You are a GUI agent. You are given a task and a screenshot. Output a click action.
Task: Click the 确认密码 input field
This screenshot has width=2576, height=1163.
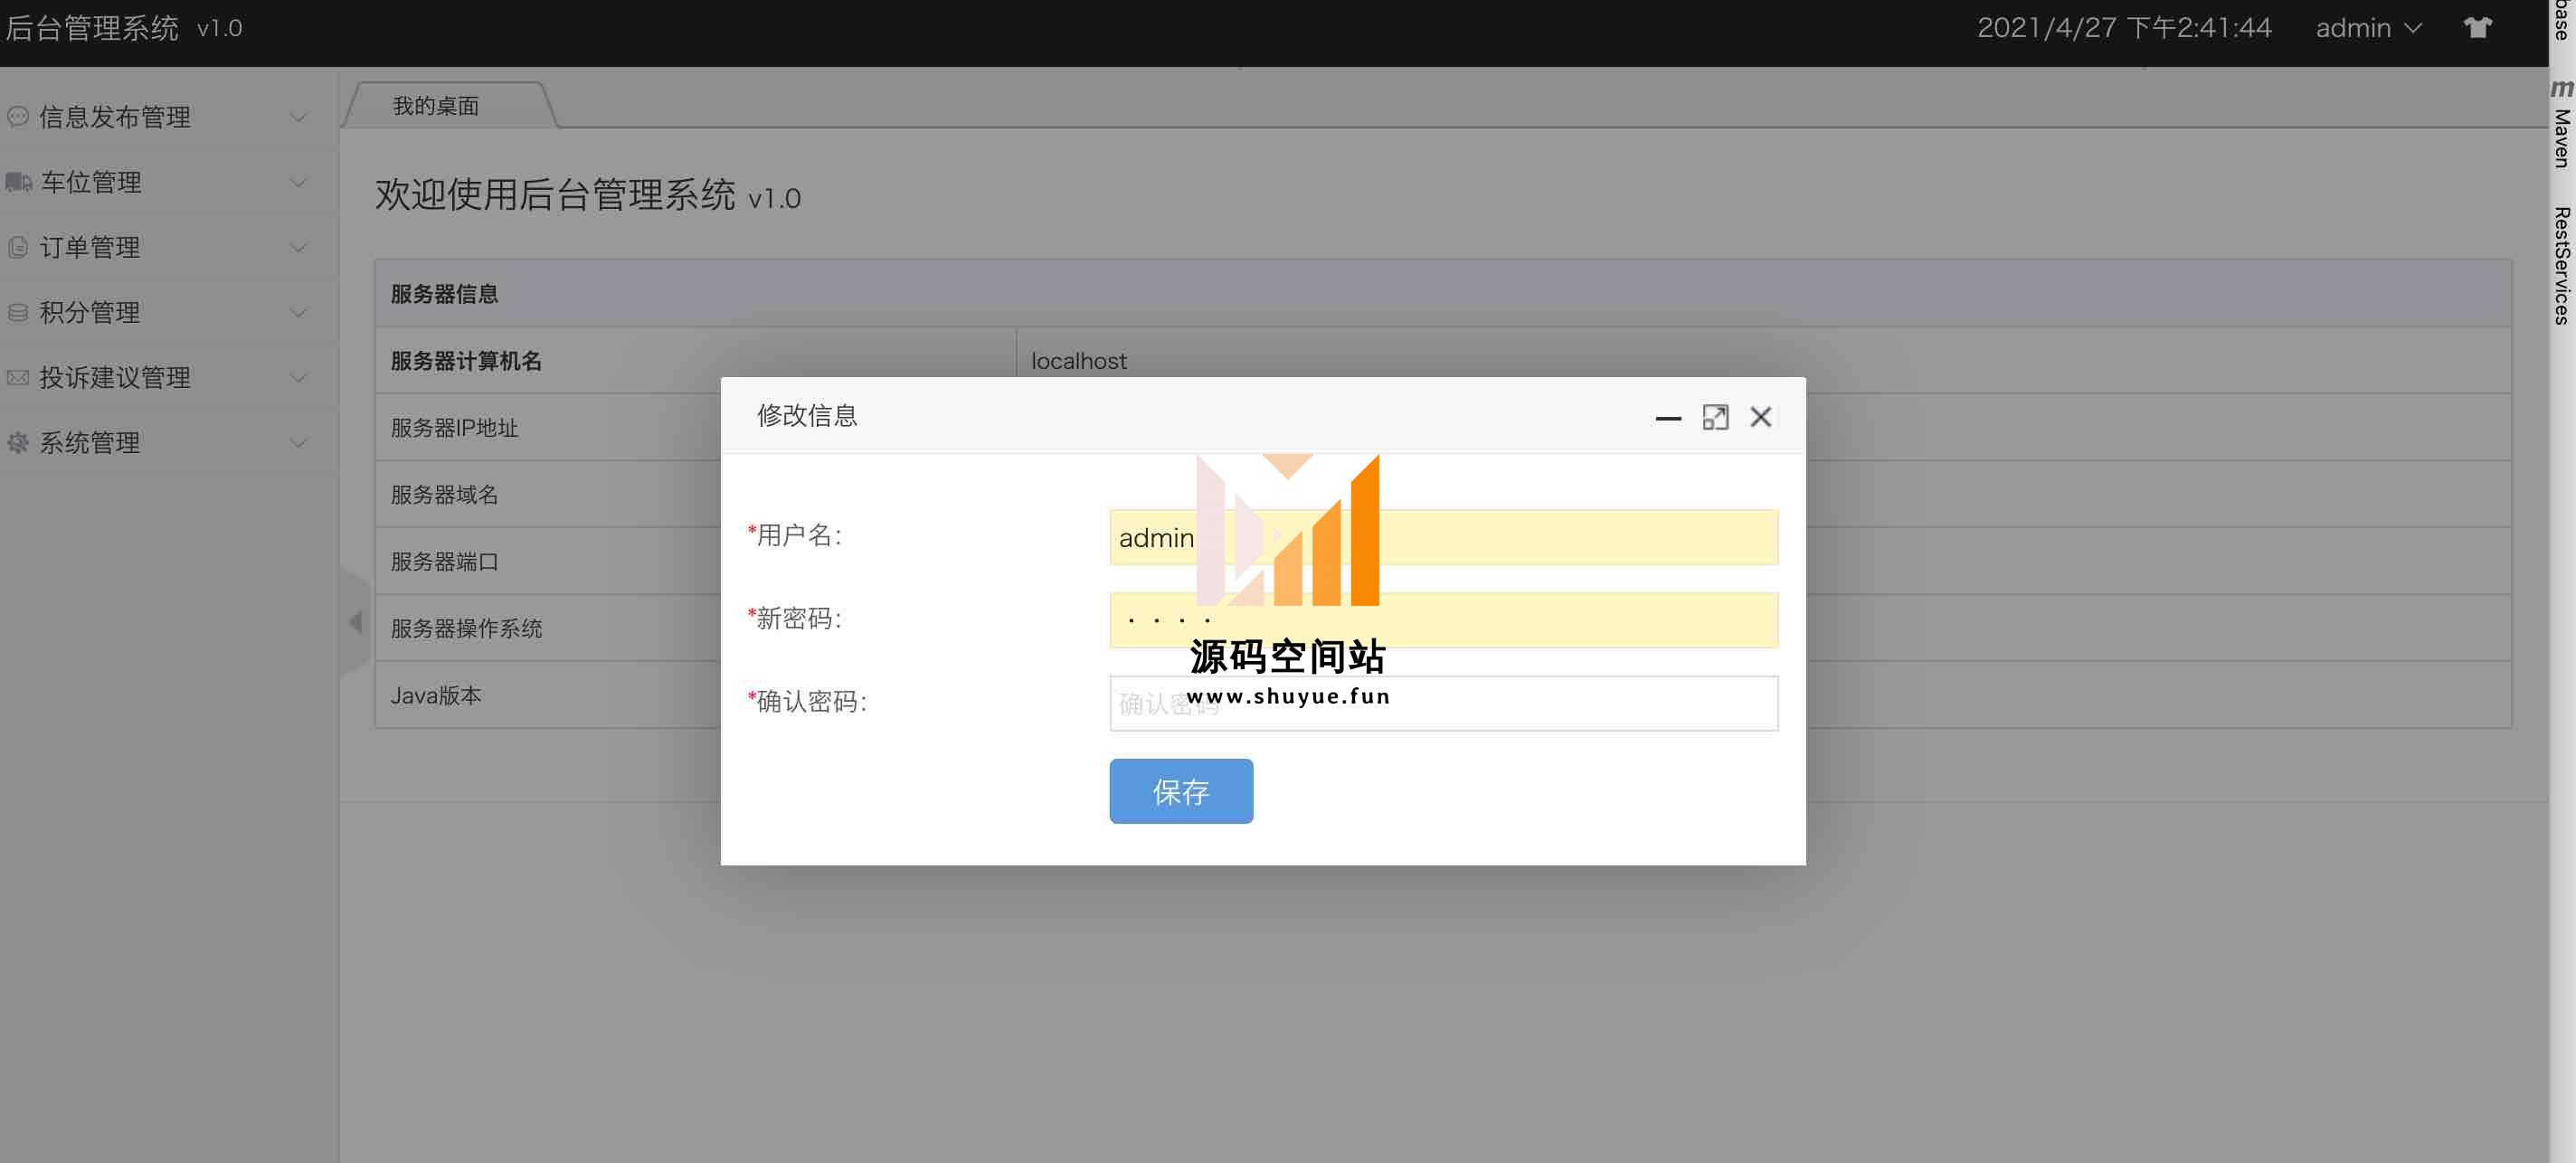click(1443, 703)
